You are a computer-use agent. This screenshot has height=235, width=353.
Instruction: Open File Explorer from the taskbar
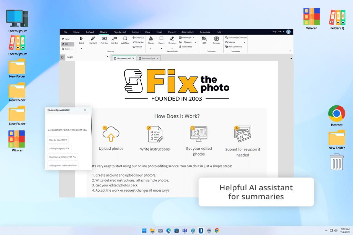(x=152, y=231)
